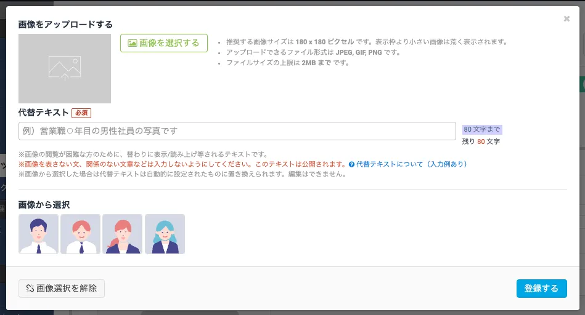Click the broken-link icon in 画像選択を解除
The image size is (585, 315).
coord(29,289)
